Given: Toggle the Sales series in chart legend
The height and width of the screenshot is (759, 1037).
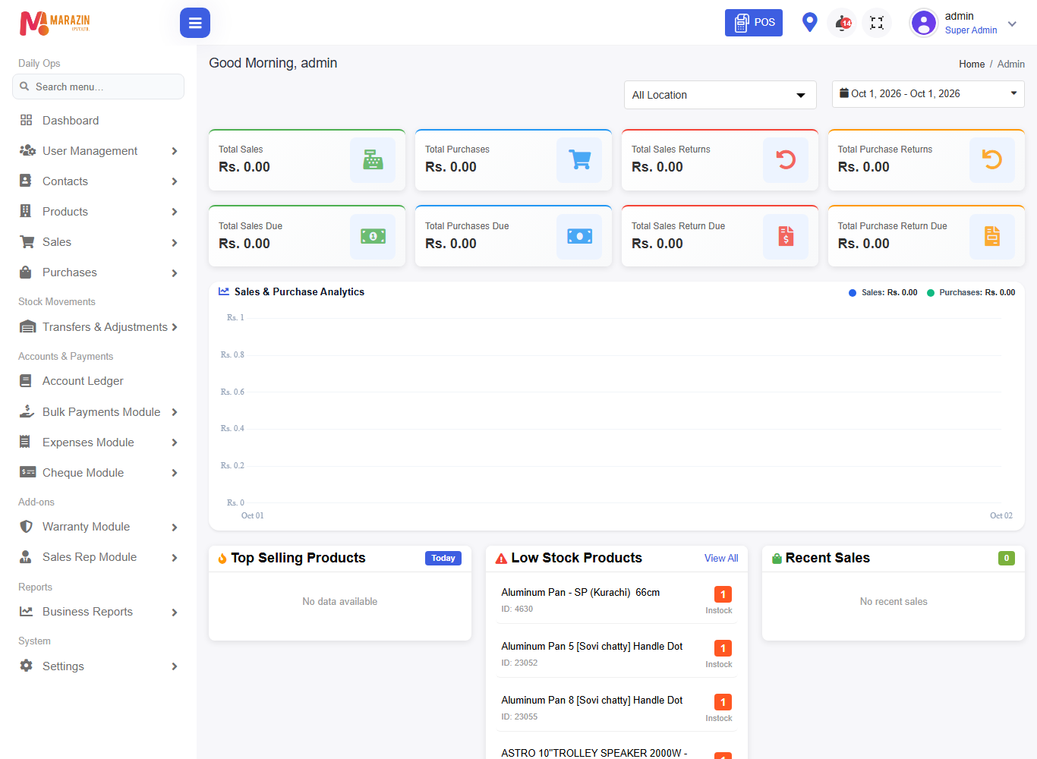Looking at the screenshot, I should [x=883, y=292].
